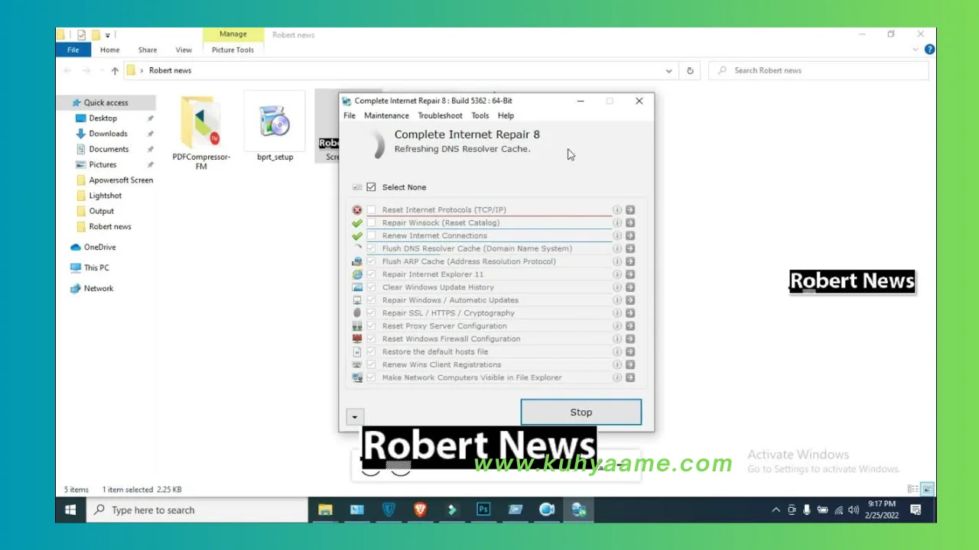
Task: Open the File menu in Complete Internet Repair
Action: click(350, 116)
